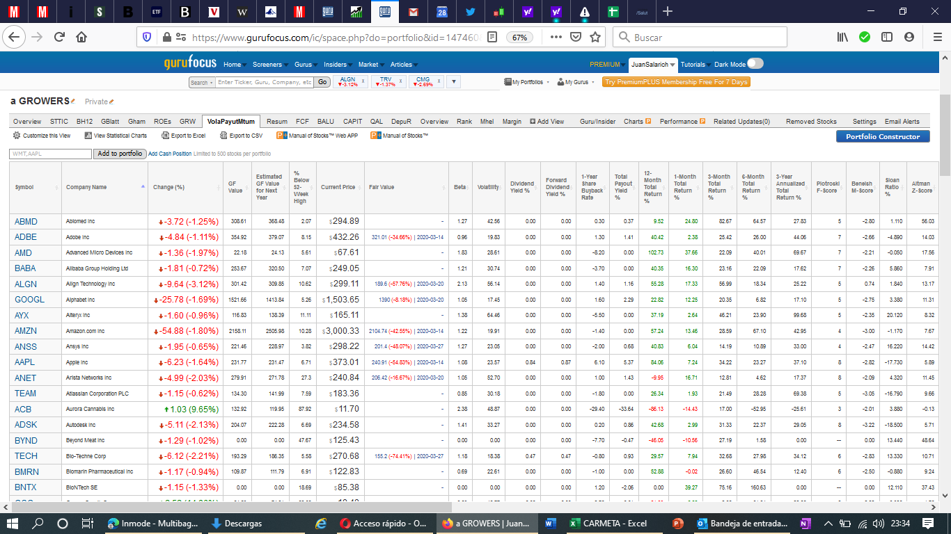Switch to the Wikipedia browser tab

242,11
